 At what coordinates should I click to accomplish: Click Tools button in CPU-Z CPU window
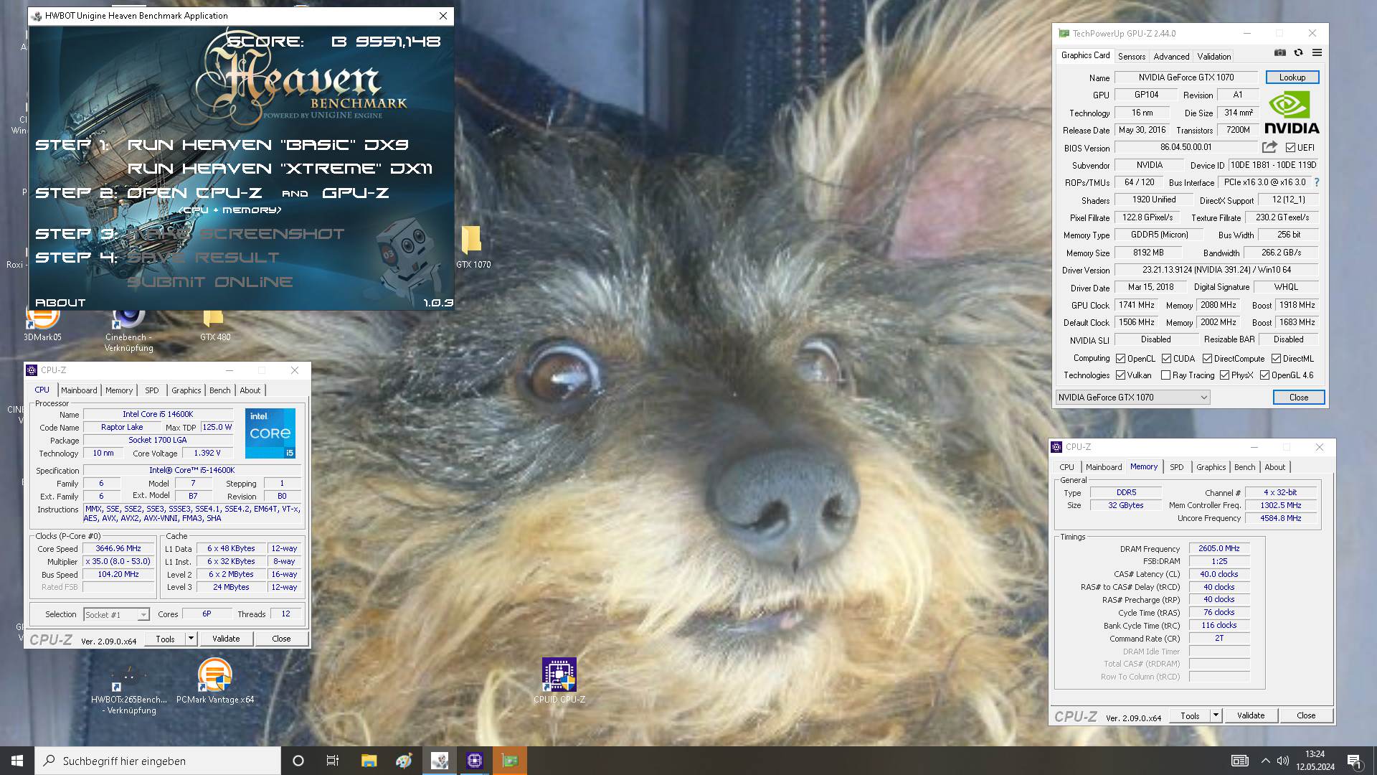166,639
